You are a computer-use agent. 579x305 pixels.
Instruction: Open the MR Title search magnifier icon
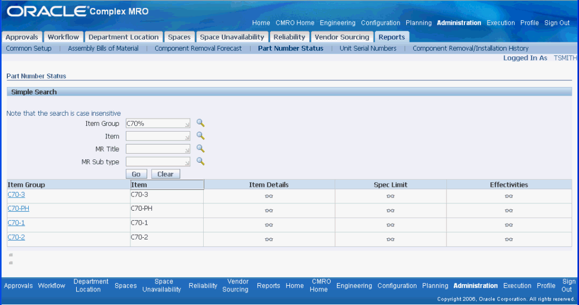200,149
